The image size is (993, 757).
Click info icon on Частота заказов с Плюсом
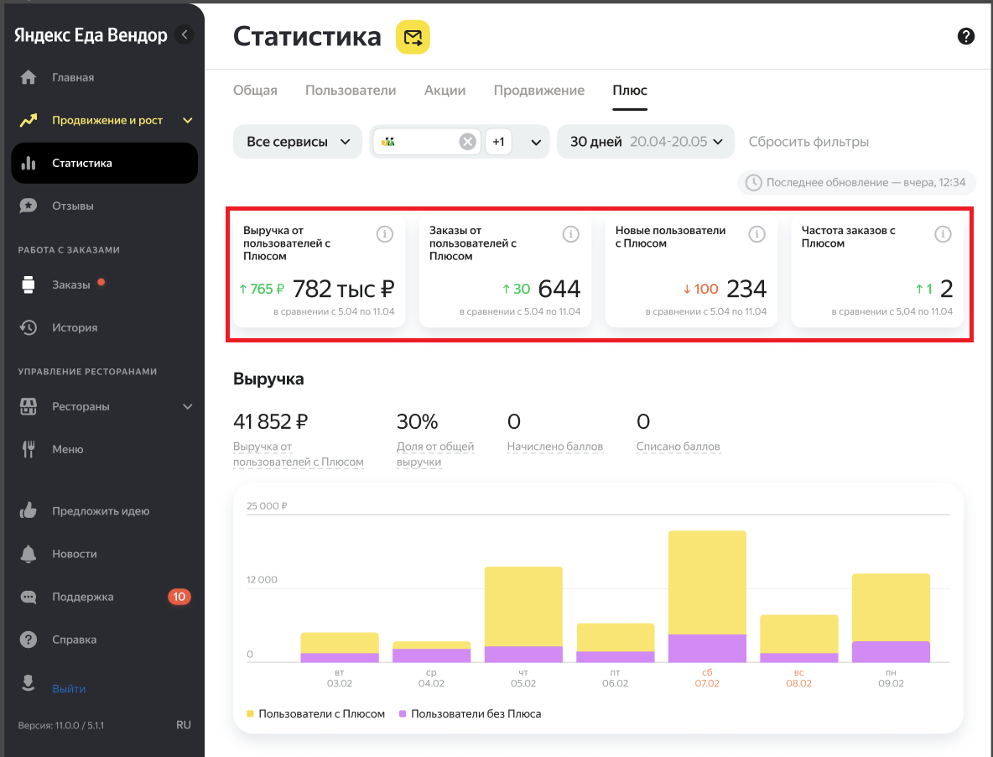(943, 234)
